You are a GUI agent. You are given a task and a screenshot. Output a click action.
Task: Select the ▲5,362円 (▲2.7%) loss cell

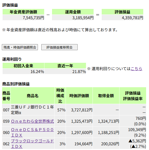coord(133,144)
